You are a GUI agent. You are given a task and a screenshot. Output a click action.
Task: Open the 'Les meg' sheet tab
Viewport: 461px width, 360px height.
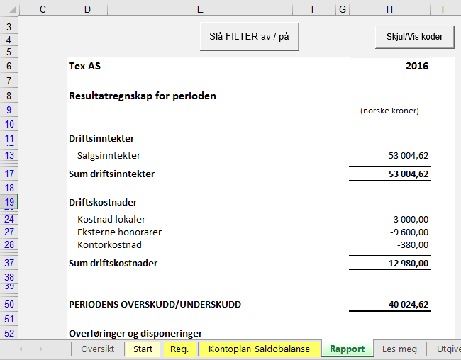click(x=399, y=349)
